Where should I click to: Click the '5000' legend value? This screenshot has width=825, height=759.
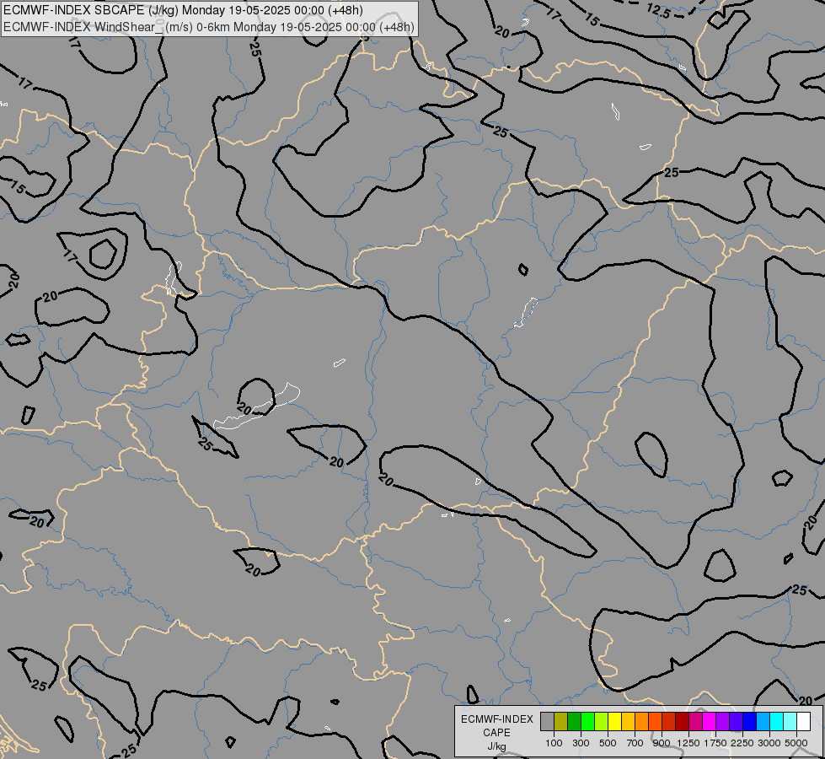[796, 743]
